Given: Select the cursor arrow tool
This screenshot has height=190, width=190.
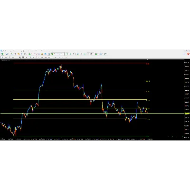Looking at the screenshot, I should point(2,57).
